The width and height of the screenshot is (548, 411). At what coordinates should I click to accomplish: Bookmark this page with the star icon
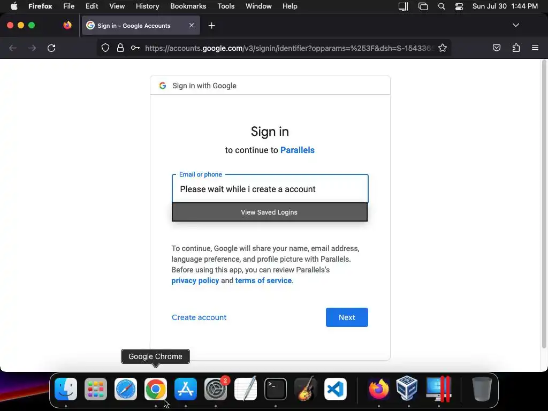pyautogui.click(x=443, y=48)
